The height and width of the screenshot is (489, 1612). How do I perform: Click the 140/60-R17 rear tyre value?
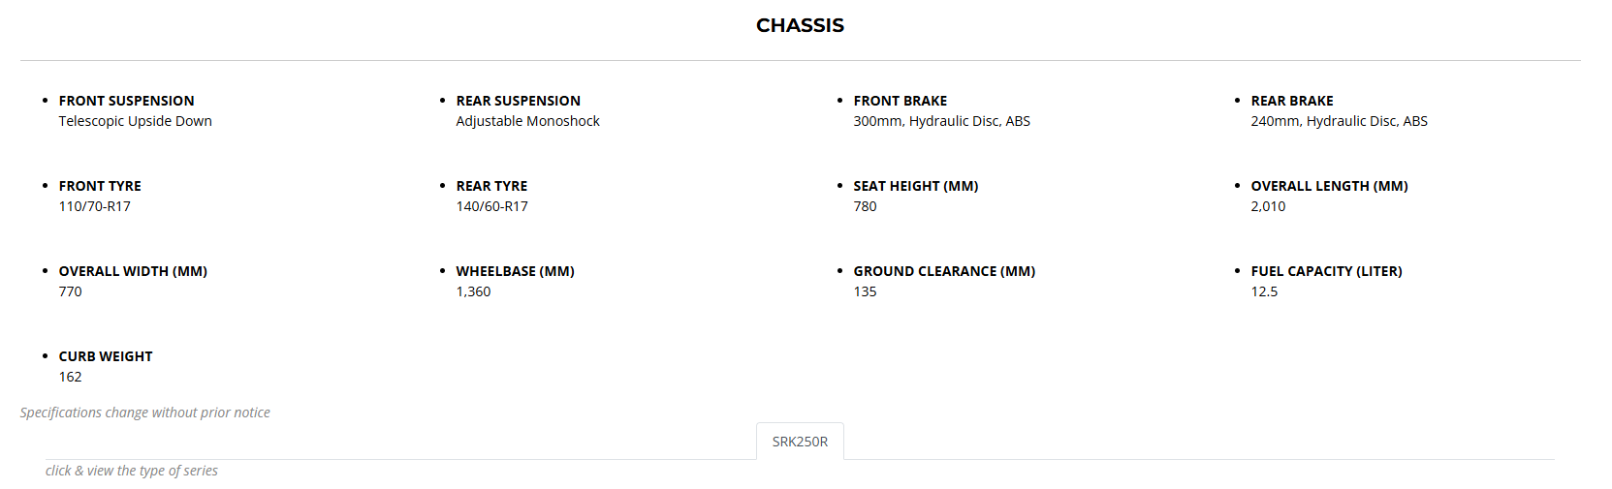491,206
